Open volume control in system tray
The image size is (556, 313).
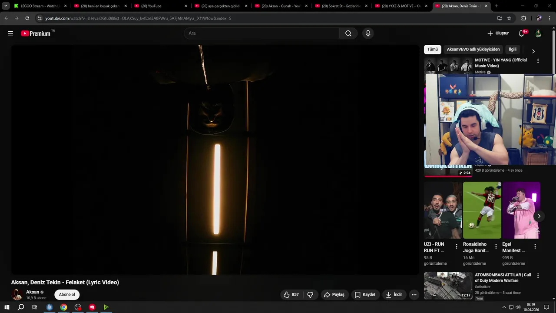[x=518, y=307]
